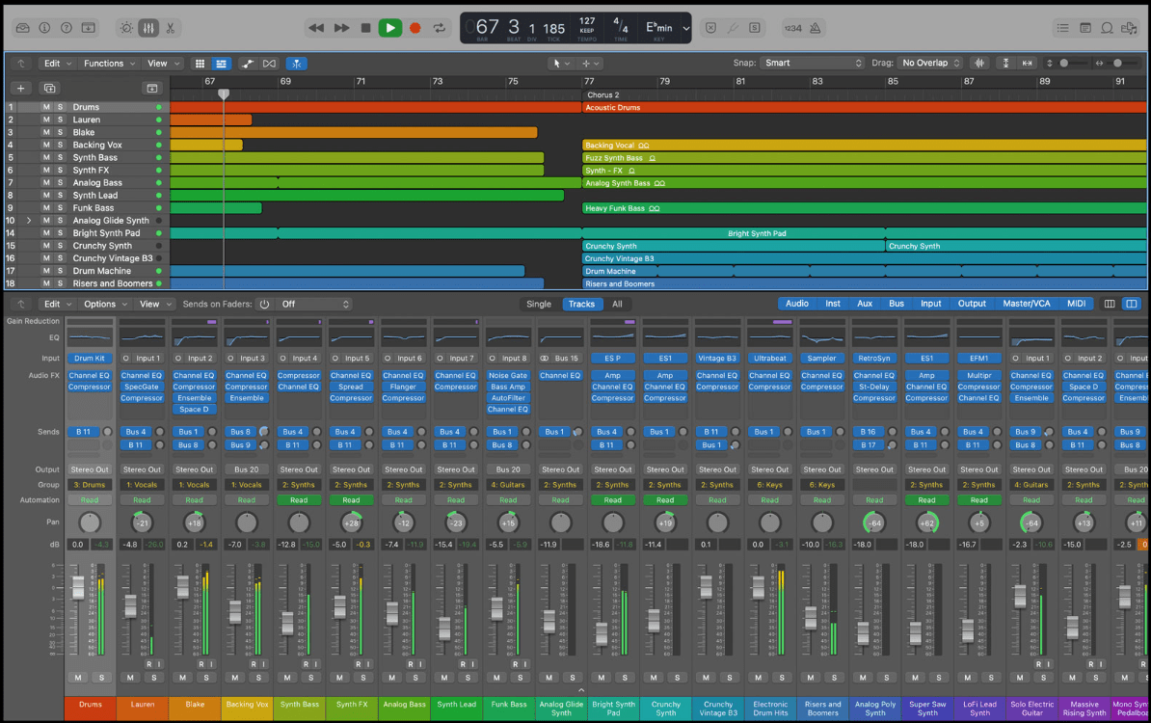Click the Aux filter button in mixer
The width and height of the screenshot is (1151, 723).
(865, 304)
